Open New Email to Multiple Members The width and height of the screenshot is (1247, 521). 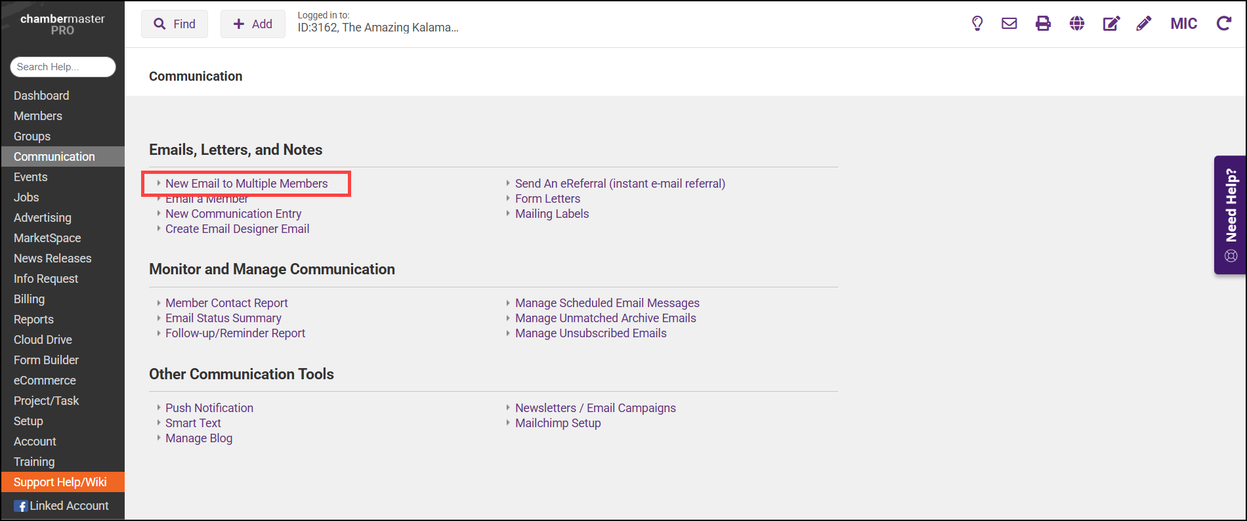point(246,184)
